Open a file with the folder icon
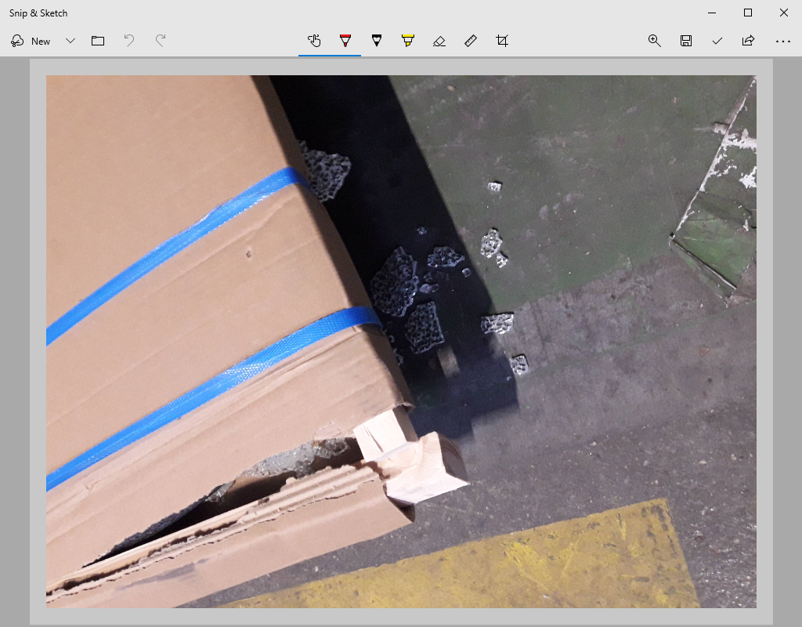 98,41
